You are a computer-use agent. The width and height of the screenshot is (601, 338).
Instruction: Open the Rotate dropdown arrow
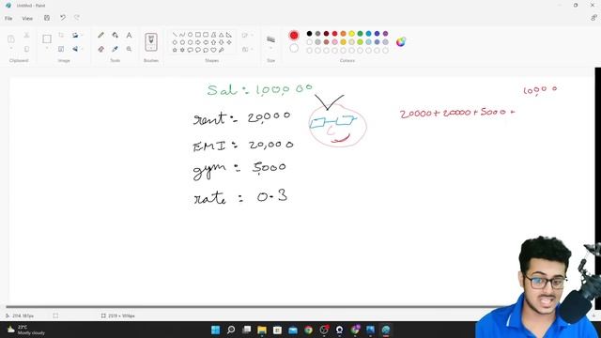pyautogui.click(x=82, y=36)
